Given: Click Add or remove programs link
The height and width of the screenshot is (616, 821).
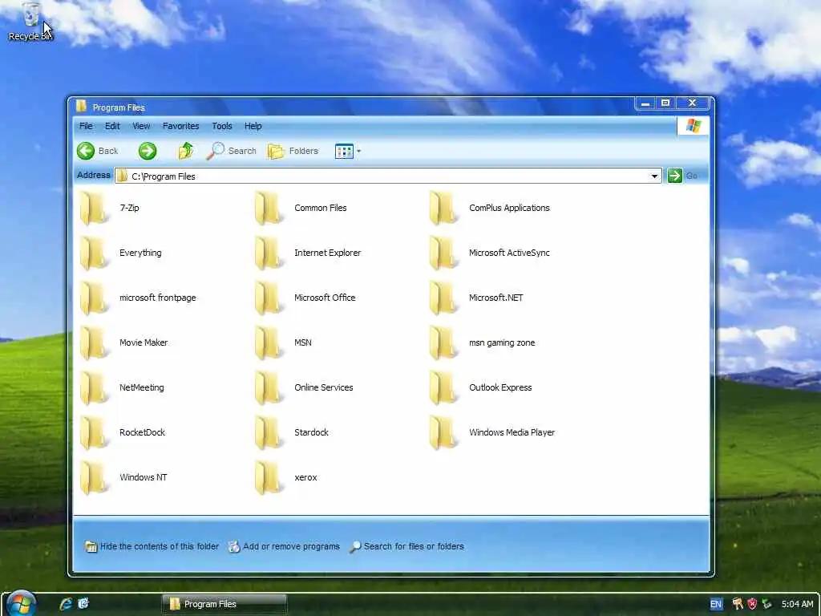Looking at the screenshot, I should (285, 546).
